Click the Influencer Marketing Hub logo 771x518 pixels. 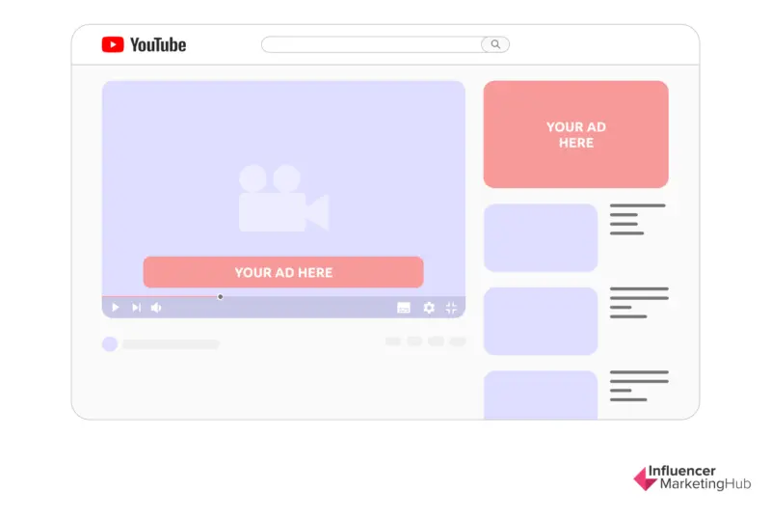point(691,477)
